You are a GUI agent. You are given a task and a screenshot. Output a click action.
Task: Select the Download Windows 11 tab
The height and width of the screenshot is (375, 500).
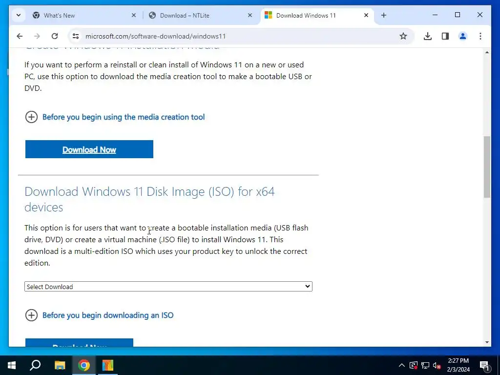tap(317, 15)
